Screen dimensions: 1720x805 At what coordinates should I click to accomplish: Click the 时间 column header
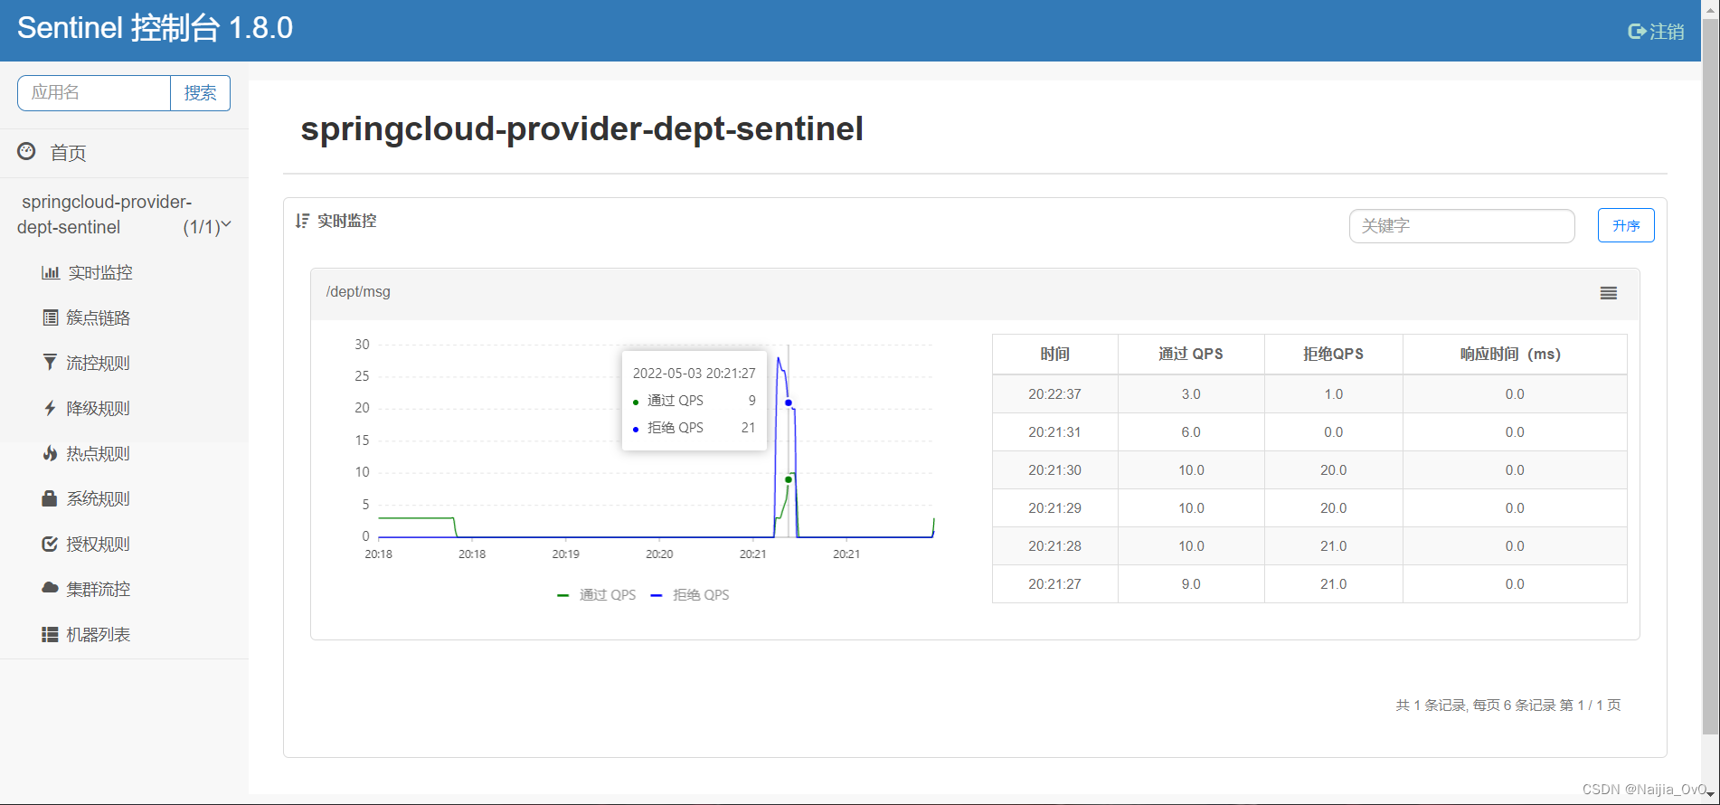1055,354
